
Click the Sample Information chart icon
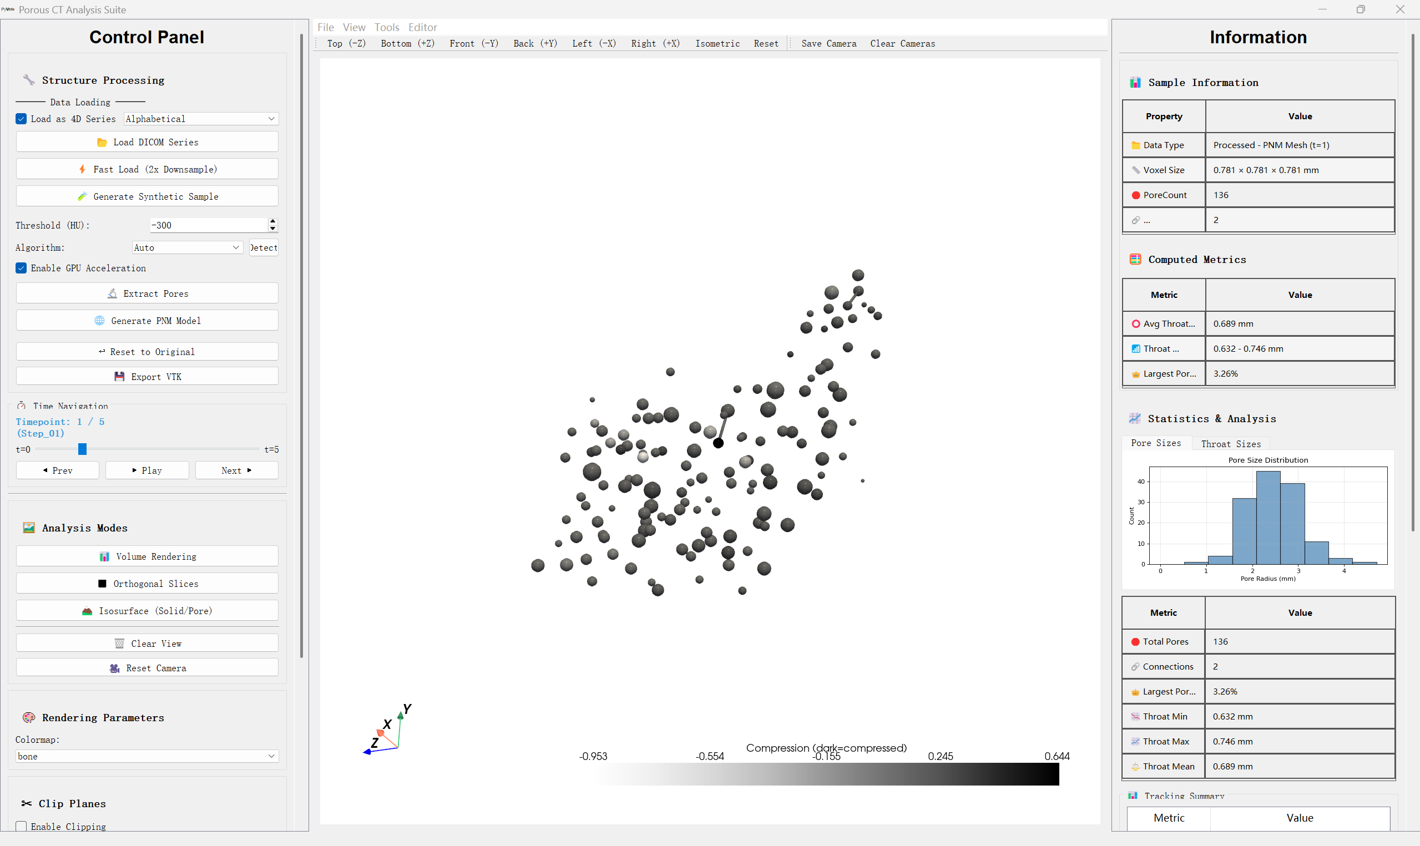click(1135, 83)
